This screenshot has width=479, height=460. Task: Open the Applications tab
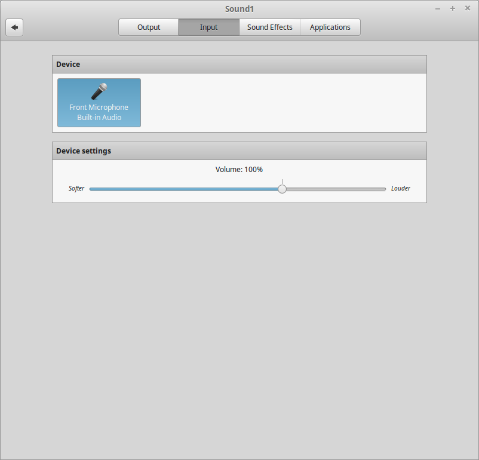pos(330,27)
